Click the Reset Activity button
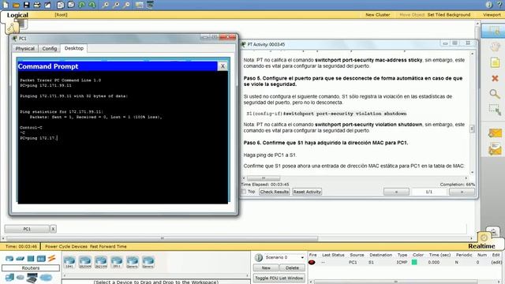The width and height of the screenshot is (505, 284). [x=307, y=192]
